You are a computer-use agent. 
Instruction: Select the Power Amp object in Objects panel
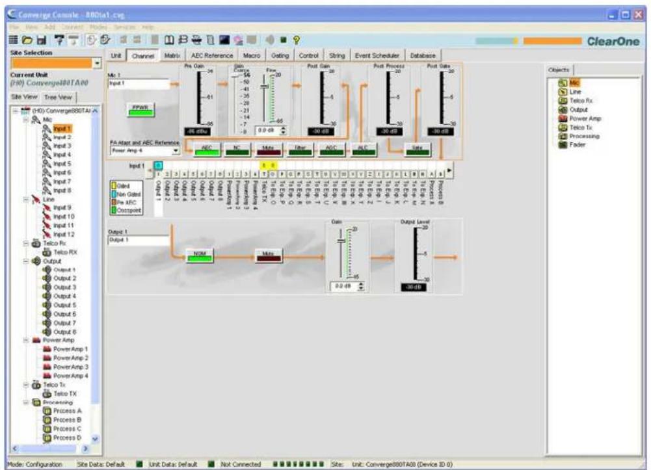[x=579, y=119]
